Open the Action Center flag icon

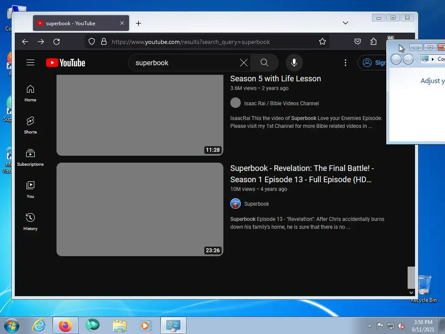pos(380,326)
